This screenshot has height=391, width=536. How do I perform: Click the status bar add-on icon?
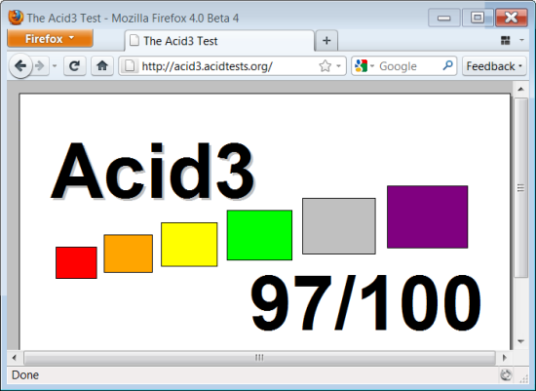[x=506, y=375]
